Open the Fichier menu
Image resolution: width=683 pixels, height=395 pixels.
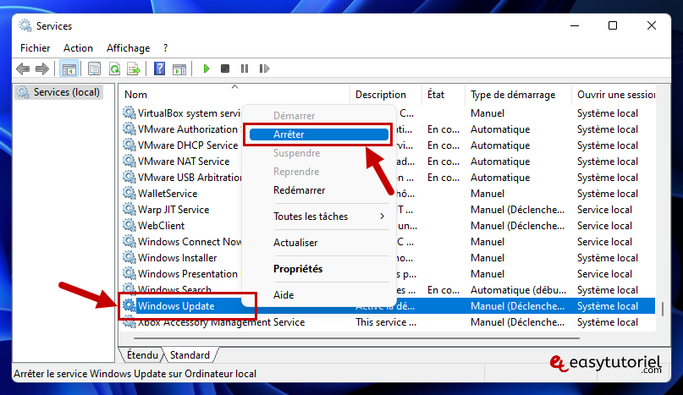[x=36, y=48]
